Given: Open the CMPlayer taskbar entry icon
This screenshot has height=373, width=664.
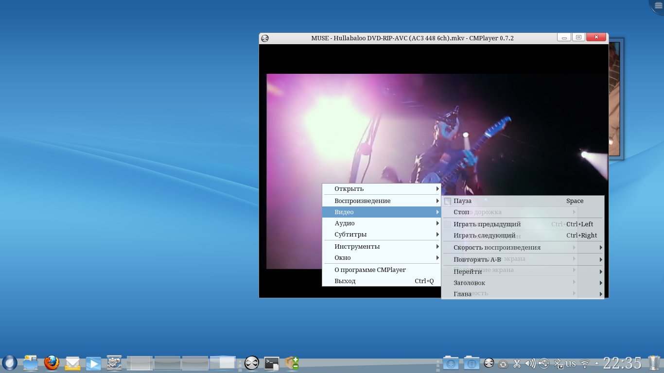Looking at the screenshot, I should [251, 363].
